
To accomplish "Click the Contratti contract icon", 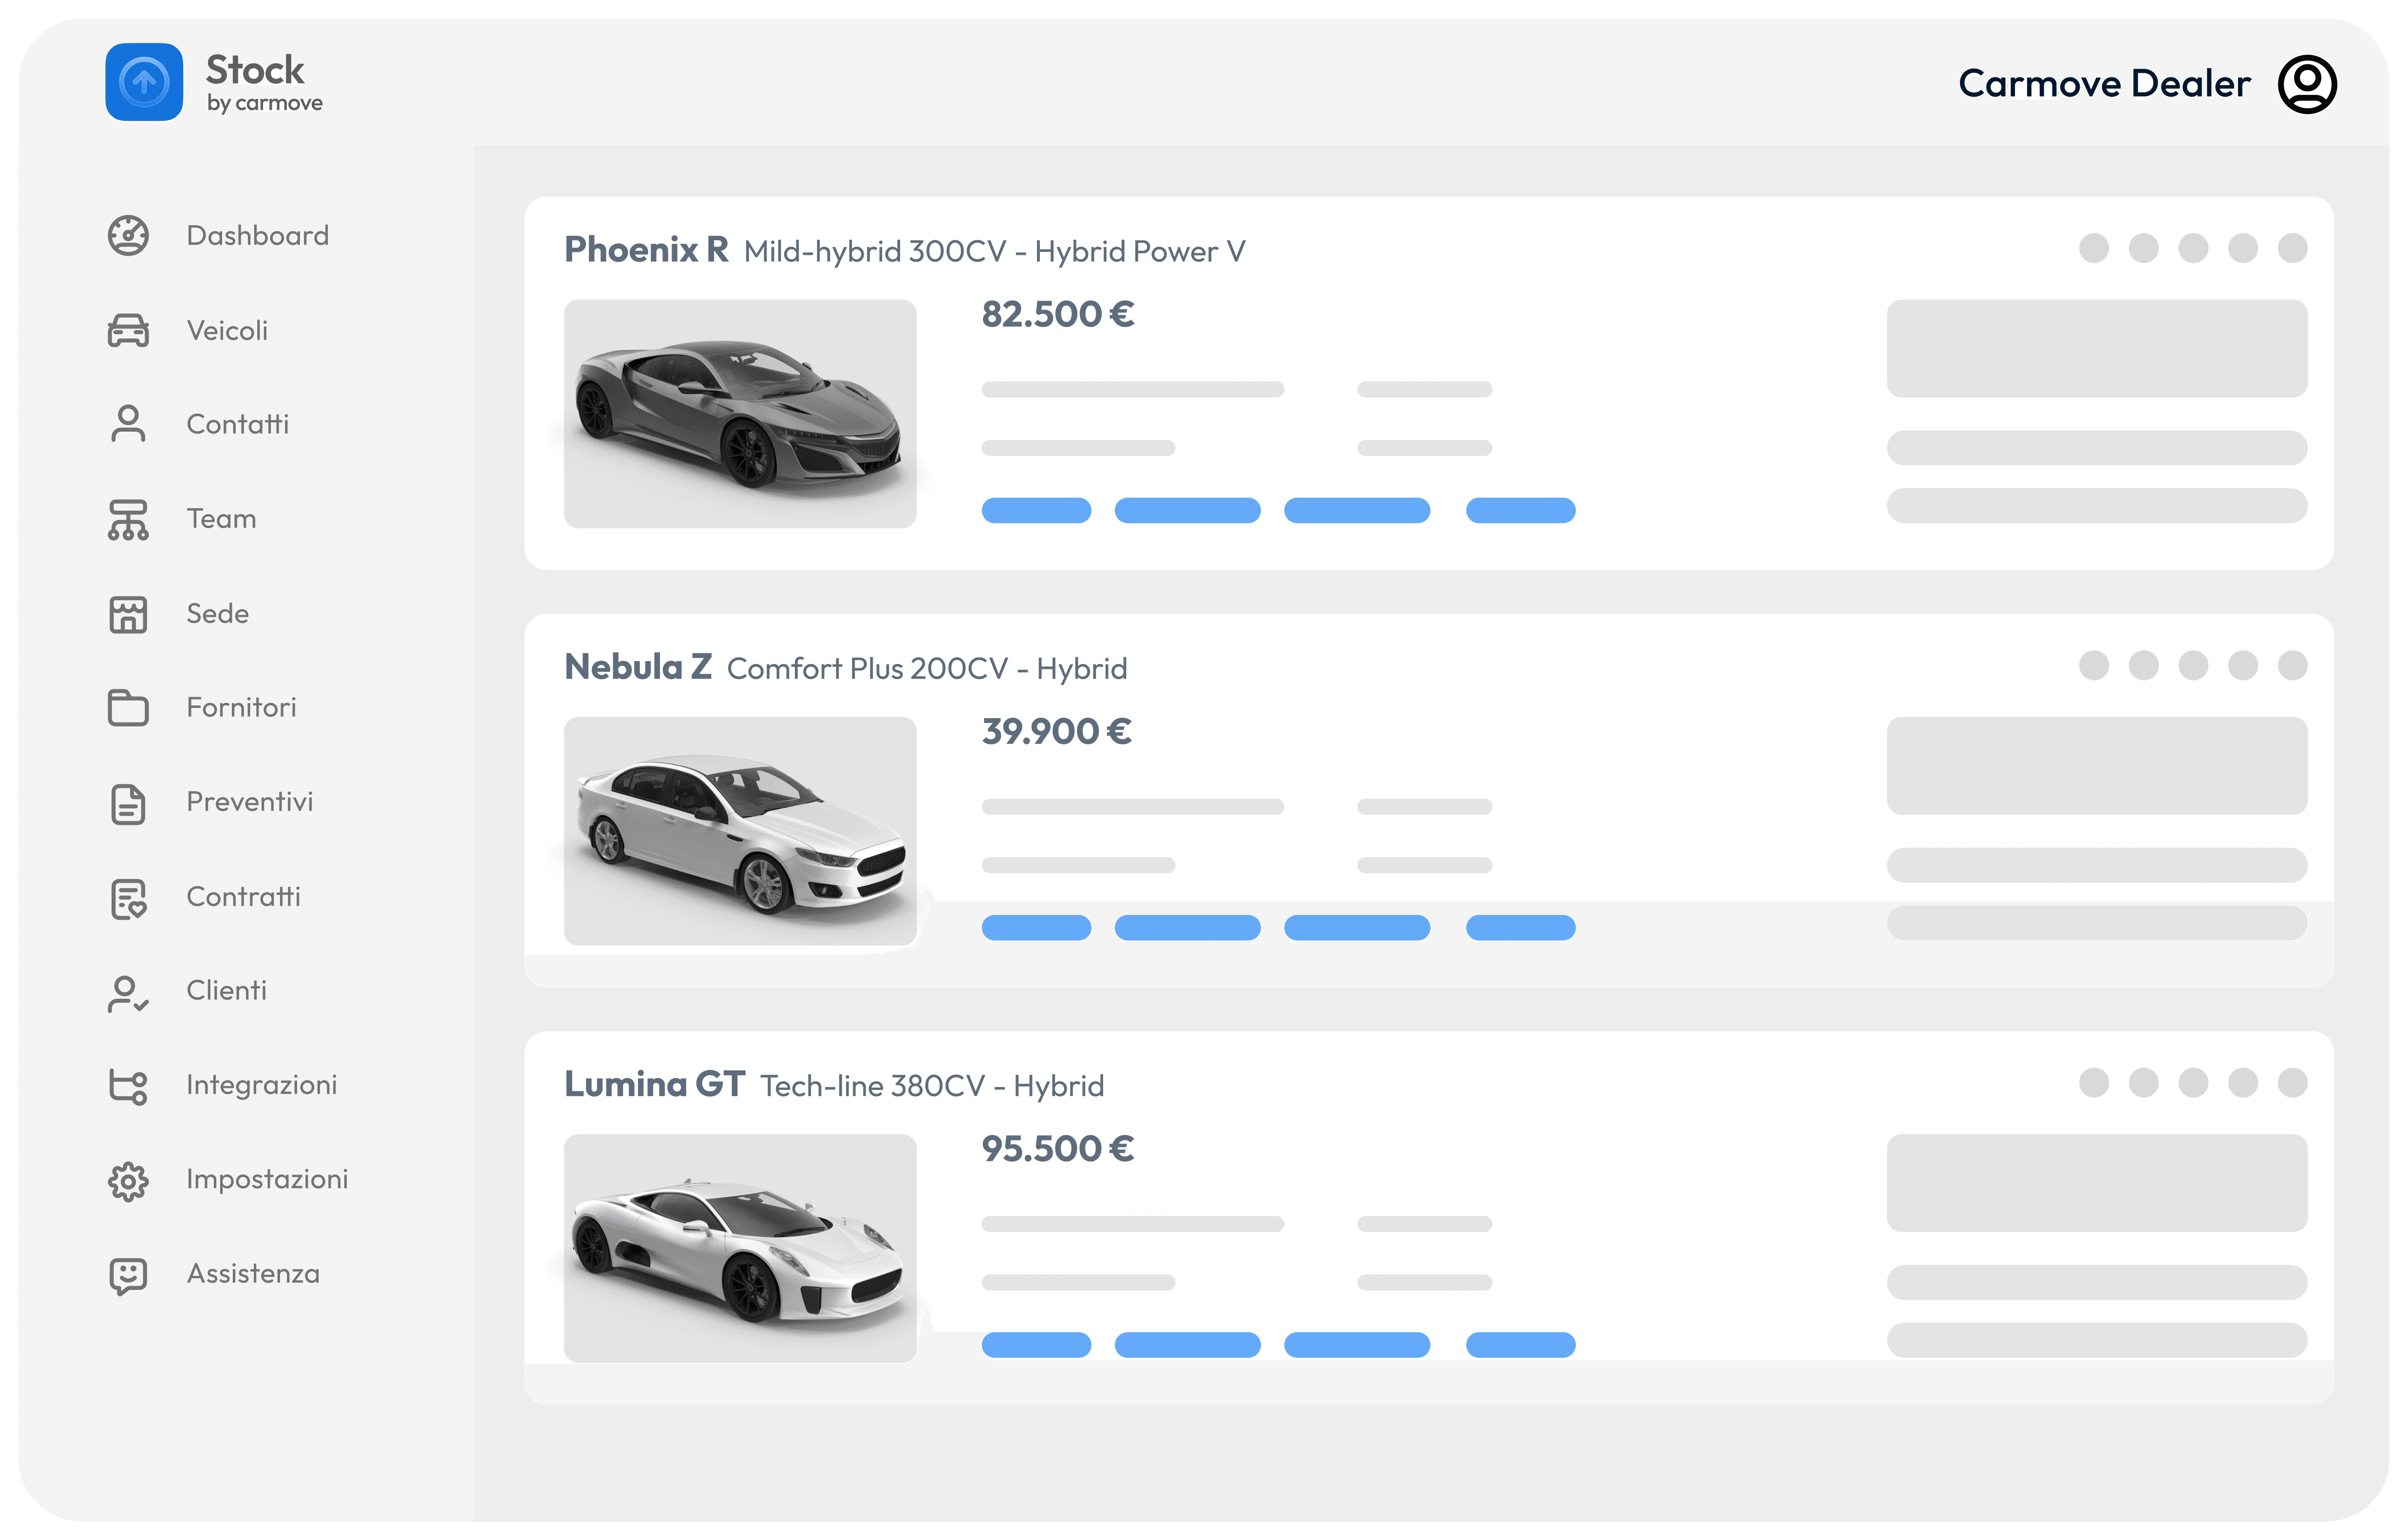I will pyautogui.click(x=128, y=896).
